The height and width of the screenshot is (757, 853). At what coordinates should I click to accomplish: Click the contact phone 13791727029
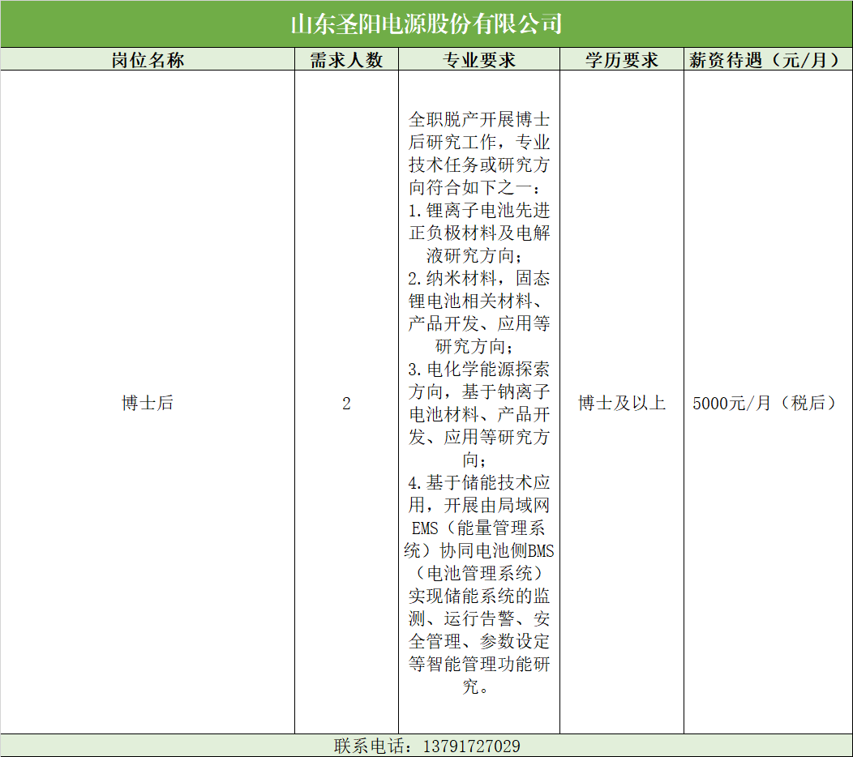(x=471, y=746)
